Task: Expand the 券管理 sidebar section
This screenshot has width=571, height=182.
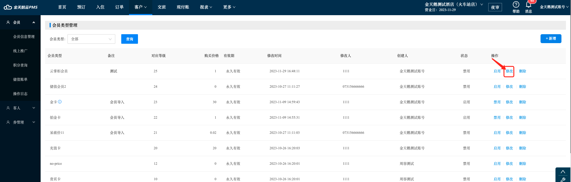Action: click(x=34, y=122)
